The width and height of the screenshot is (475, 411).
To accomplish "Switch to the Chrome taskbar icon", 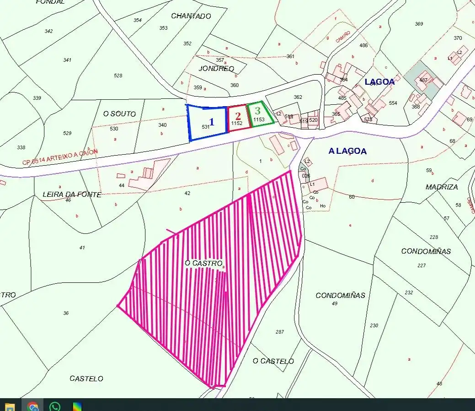I will click(x=32, y=406).
